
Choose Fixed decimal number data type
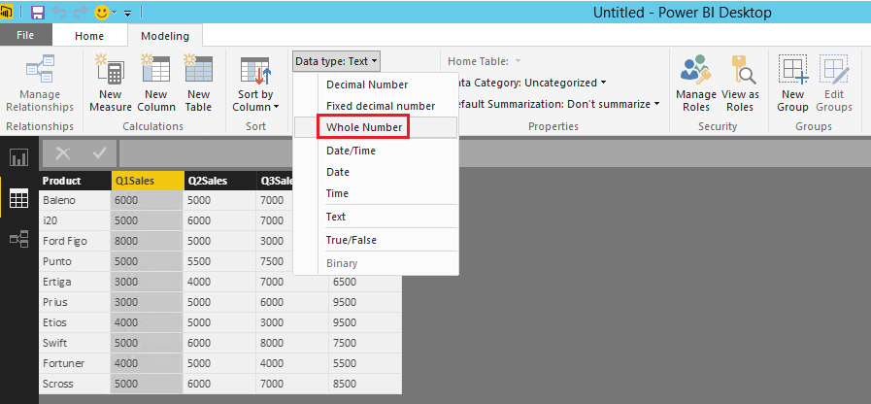381,106
